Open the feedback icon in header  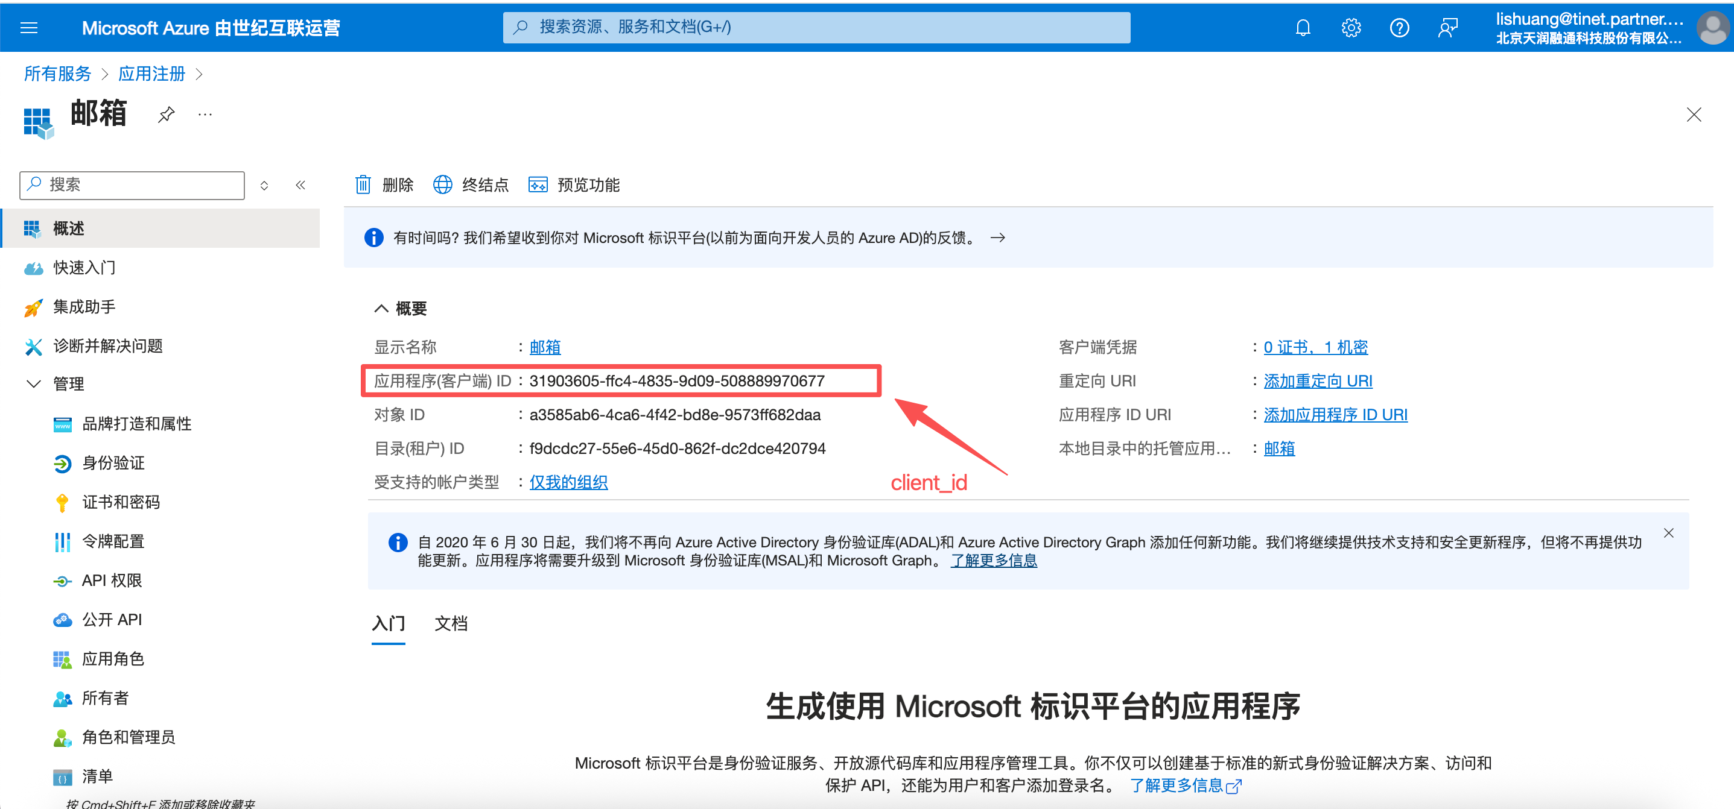[x=1447, y=28]
